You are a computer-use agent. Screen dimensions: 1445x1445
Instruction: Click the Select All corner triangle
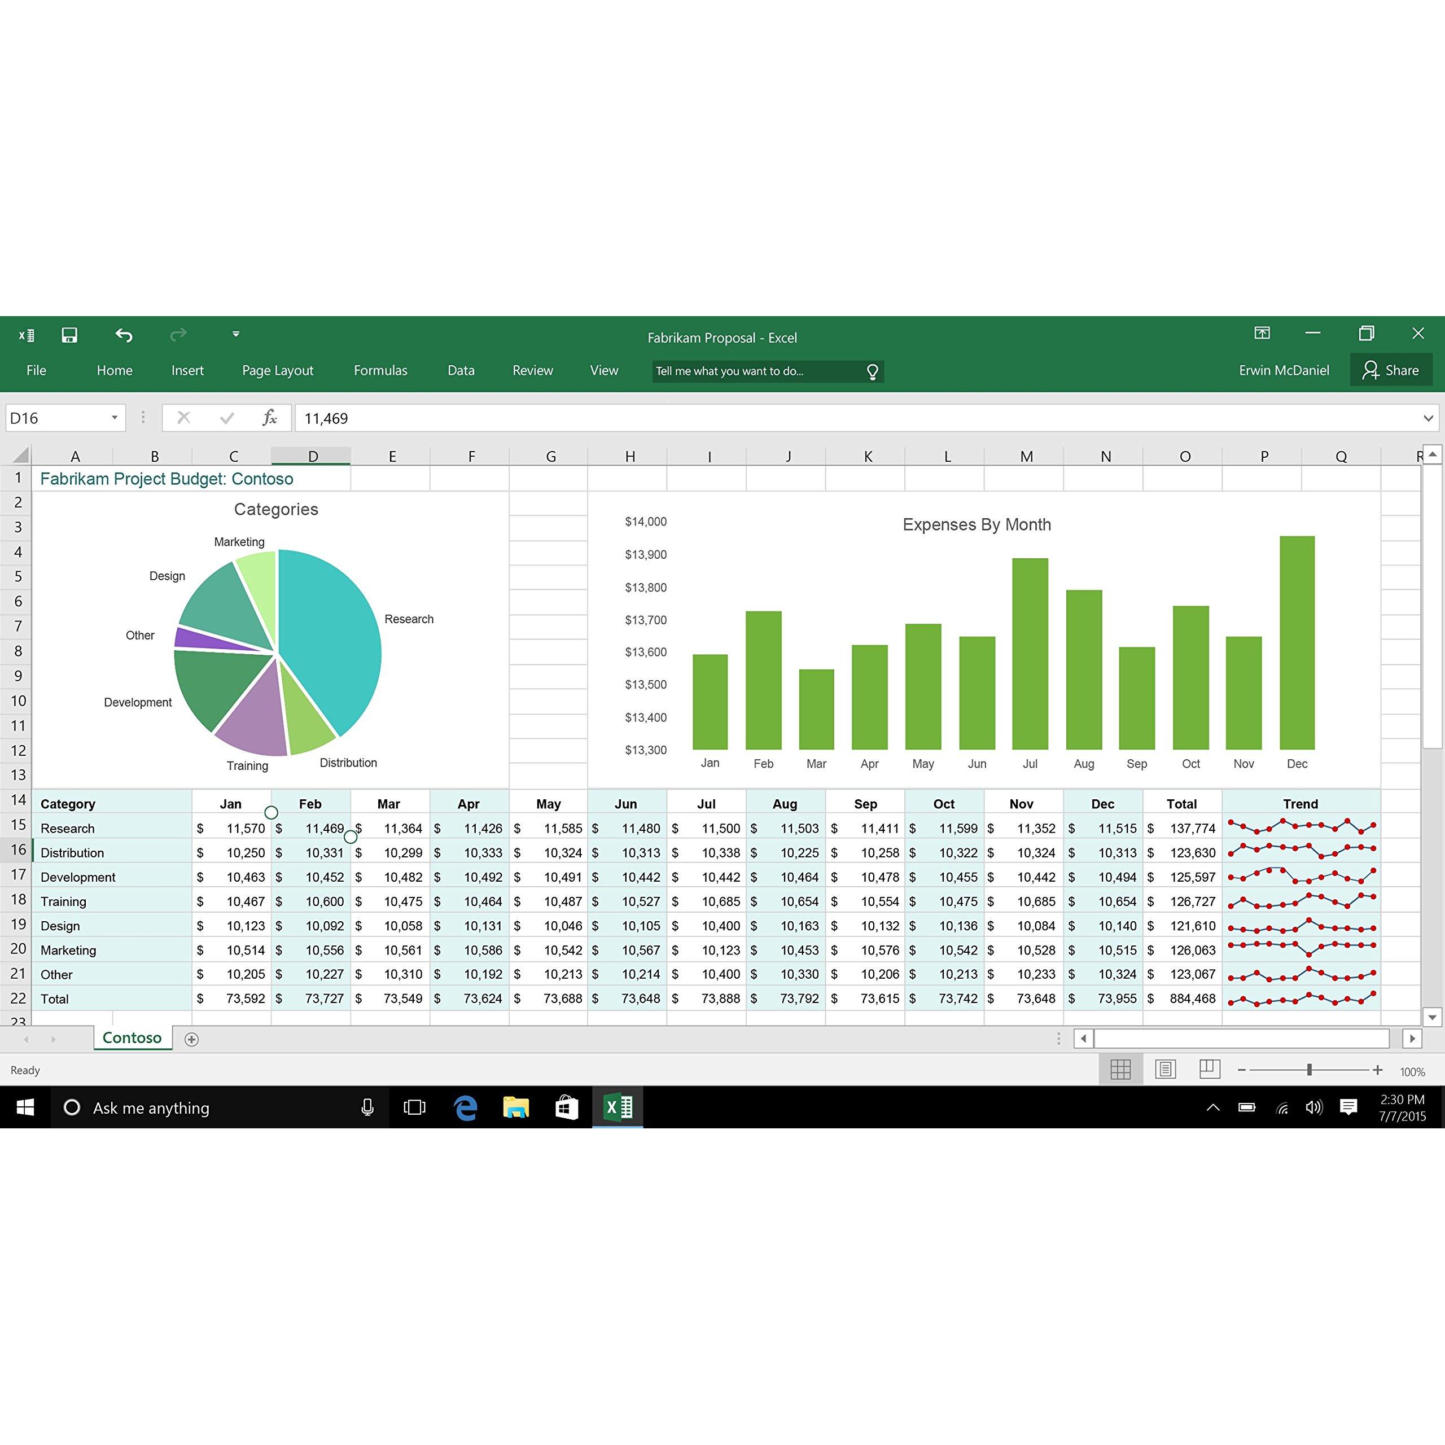(x=20, y=455)
